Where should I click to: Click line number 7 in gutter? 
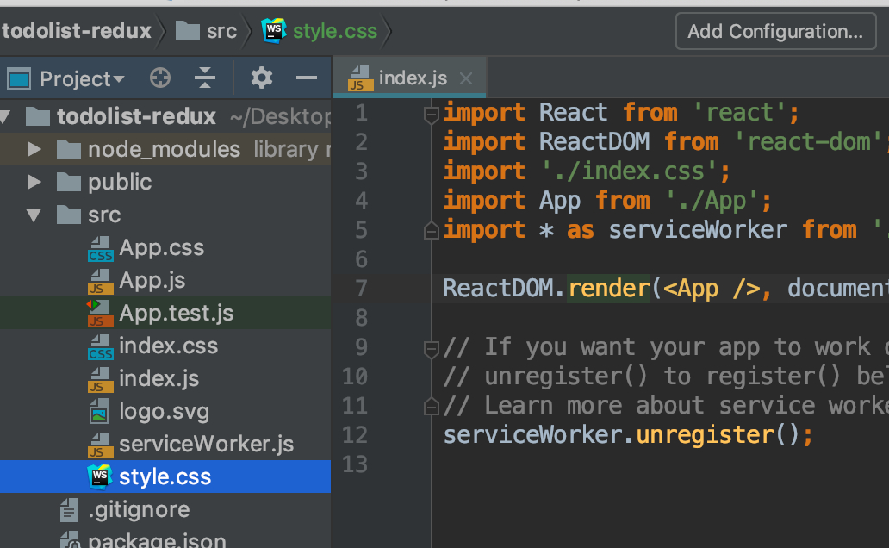pos(361,289)
